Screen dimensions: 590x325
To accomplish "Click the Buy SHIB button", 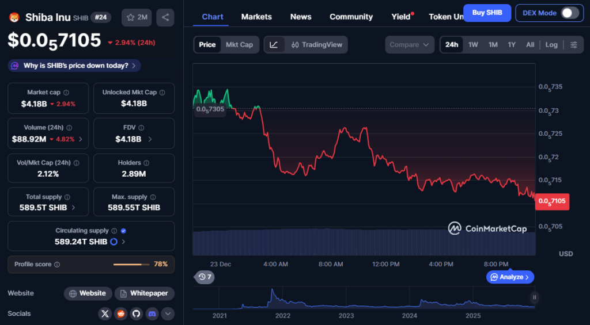I will click(487, 13).
